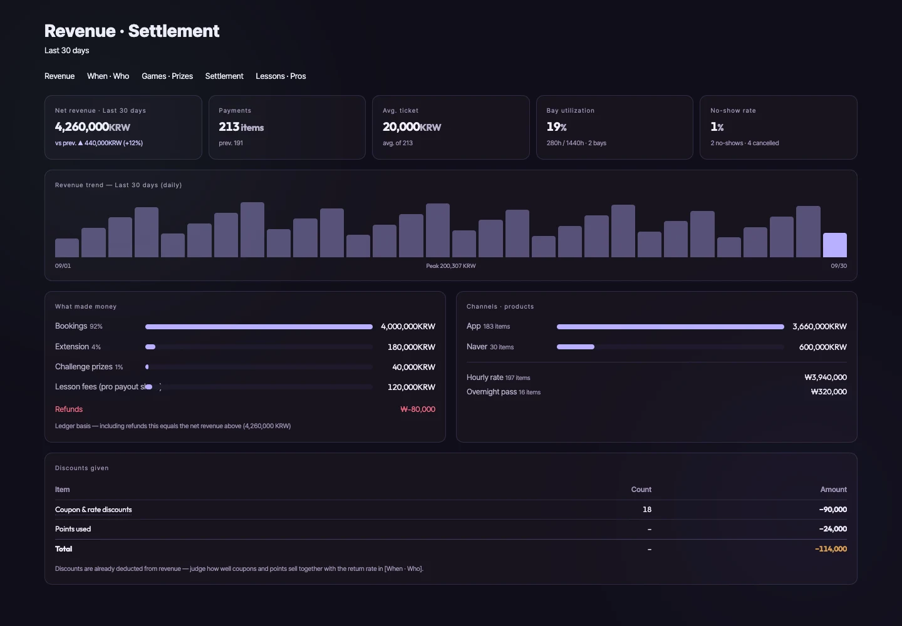
Task: Click the 2 no-shows · 4 cancelled text
Action: (745, 143)
